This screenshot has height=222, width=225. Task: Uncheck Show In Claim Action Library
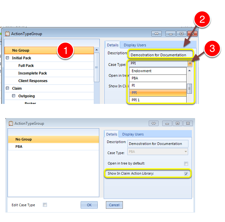click(186, 174)
